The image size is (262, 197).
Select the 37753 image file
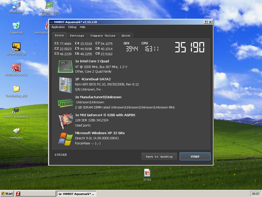[147, 175]
